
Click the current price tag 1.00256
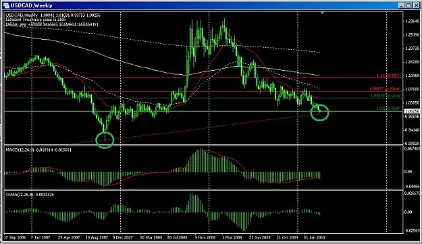[412, 111]
